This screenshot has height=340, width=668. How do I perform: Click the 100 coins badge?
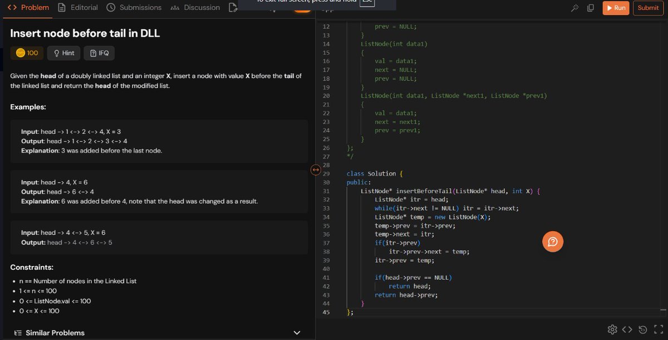click(x=27, y=53)
